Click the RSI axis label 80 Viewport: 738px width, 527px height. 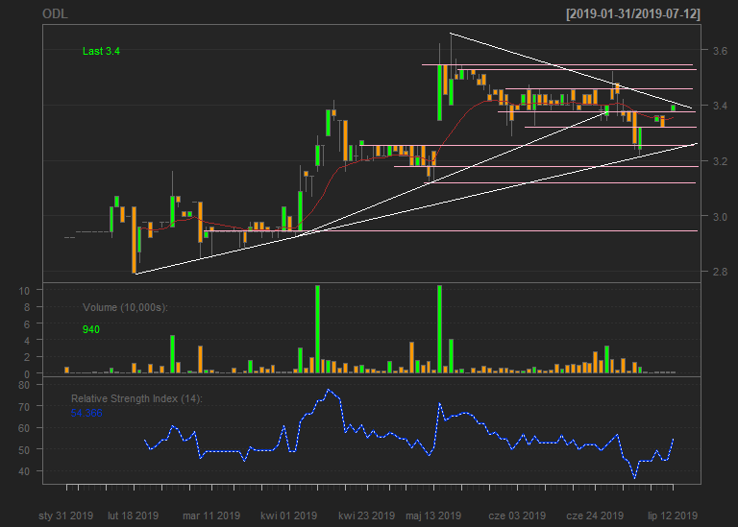tap(24, 385)
